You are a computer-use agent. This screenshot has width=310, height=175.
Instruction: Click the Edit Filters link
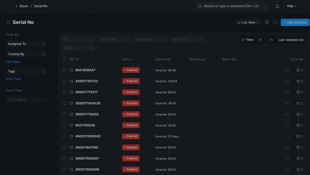[x=13, y=62]
